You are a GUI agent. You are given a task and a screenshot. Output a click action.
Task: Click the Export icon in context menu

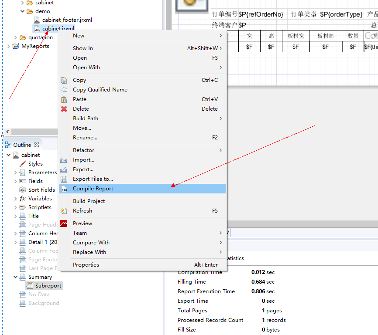(x=64, y=169)
